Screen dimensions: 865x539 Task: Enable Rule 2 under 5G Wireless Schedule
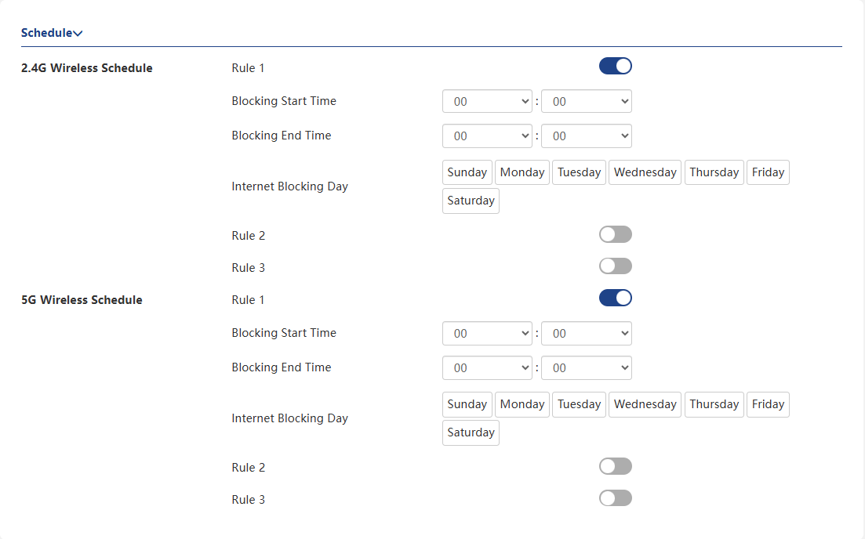(x=615, y=466)
